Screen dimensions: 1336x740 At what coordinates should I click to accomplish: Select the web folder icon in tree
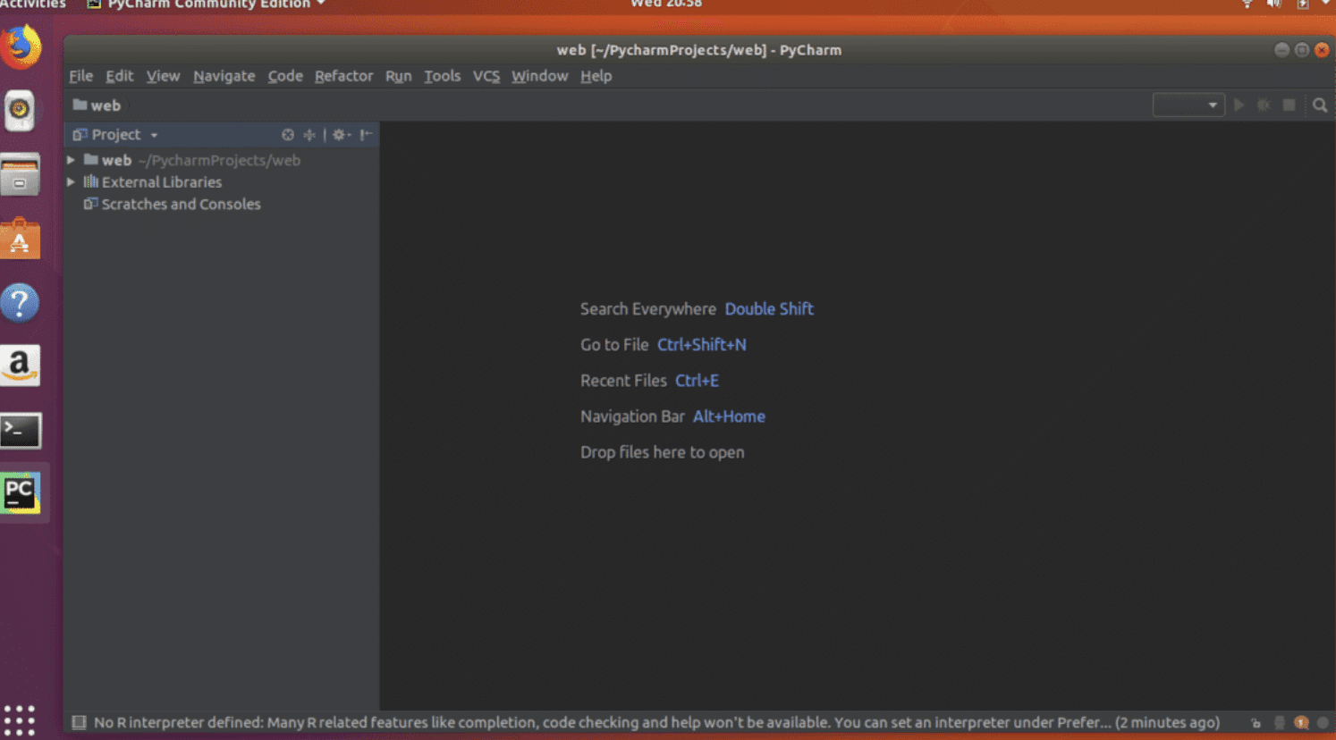click(x=90, y=160)
